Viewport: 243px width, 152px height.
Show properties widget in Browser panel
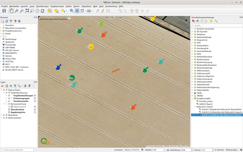(19, 21)
